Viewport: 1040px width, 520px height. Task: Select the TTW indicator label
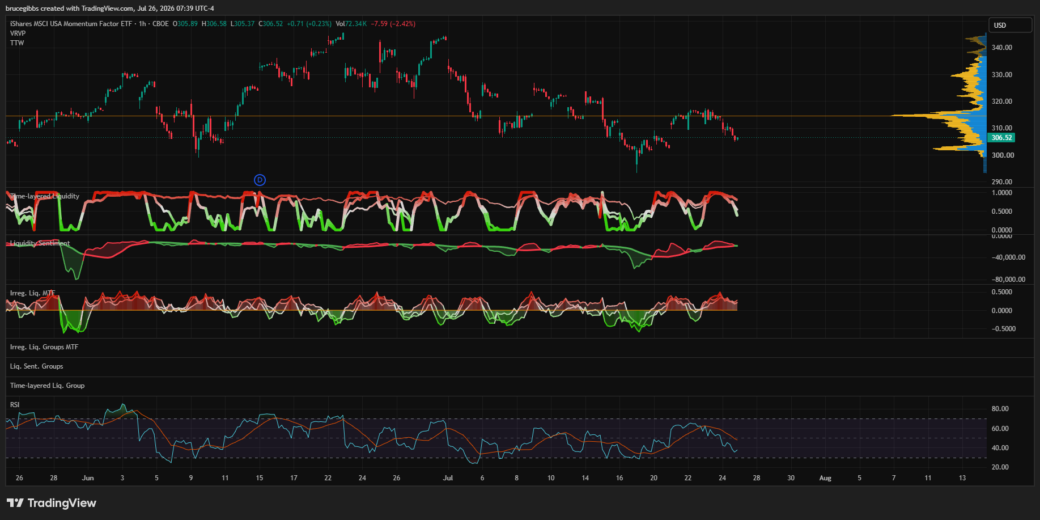pos(17,43)
